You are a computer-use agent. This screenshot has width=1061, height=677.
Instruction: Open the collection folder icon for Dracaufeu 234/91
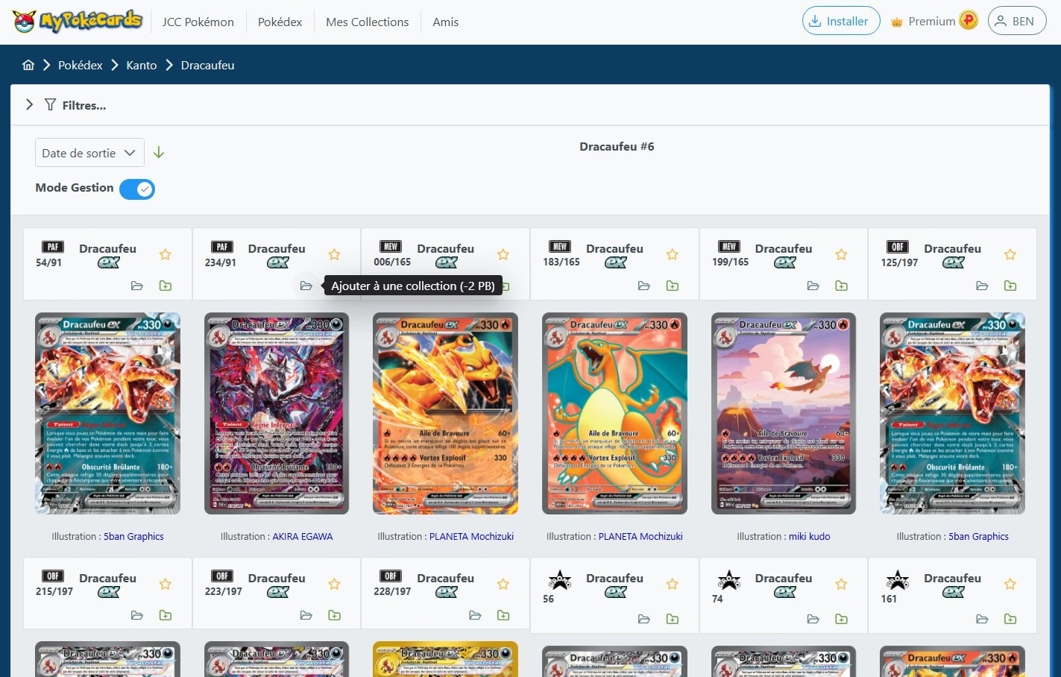306,286
